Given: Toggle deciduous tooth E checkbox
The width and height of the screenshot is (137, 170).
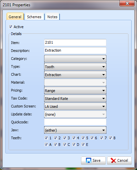Looking at the screenshot, I should click(x=83, y=144).
